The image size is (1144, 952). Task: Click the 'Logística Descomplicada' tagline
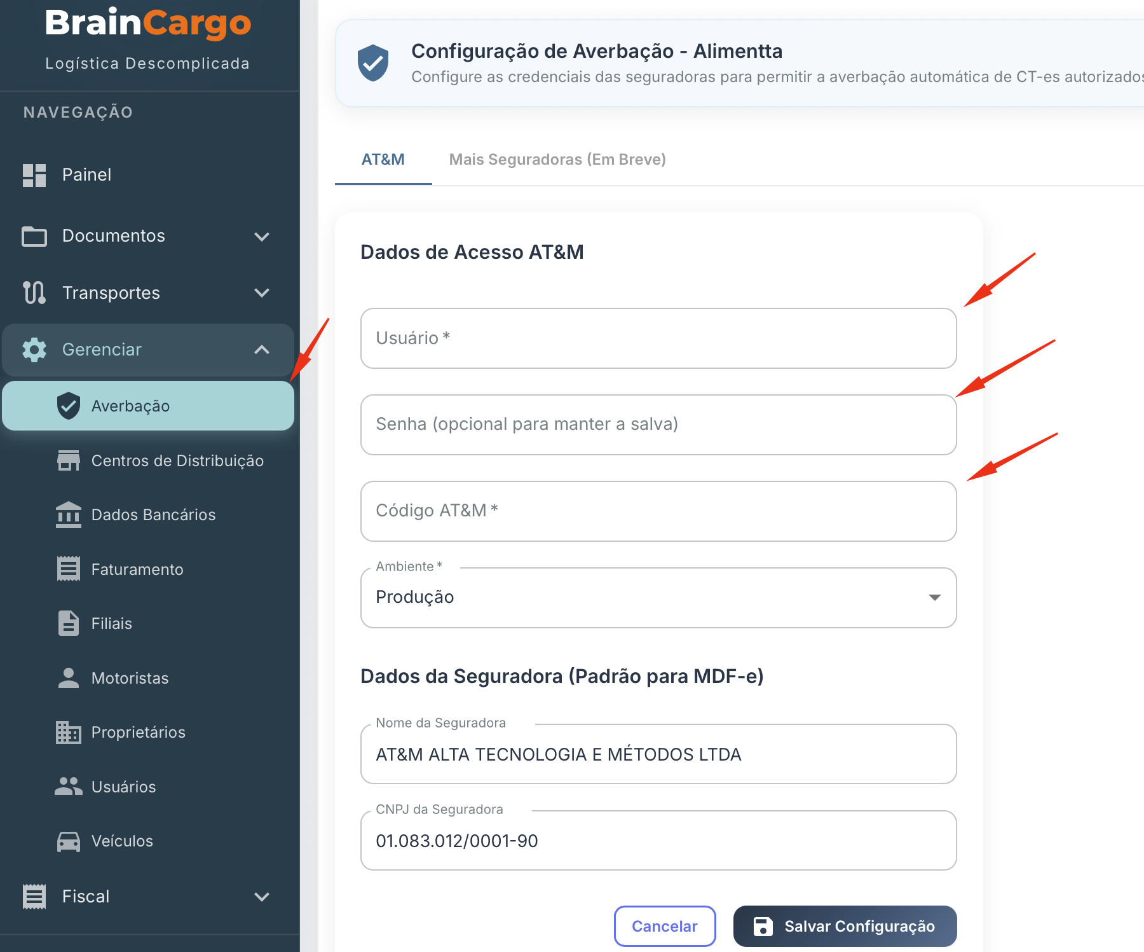(147, 64)
